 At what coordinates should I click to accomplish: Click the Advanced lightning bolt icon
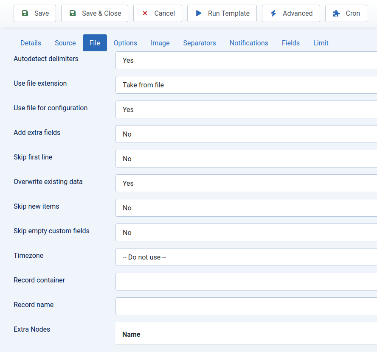(273, 13)
